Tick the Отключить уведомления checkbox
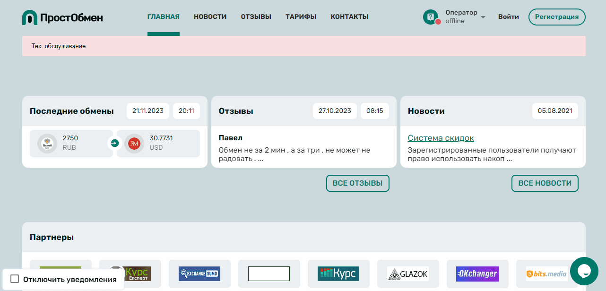 [15, 279]
